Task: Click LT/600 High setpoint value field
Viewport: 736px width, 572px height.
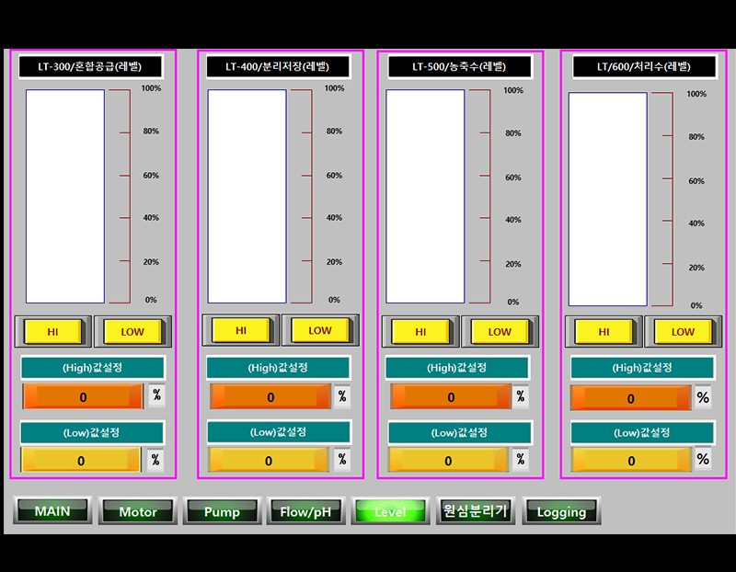Action: point(630,398)
